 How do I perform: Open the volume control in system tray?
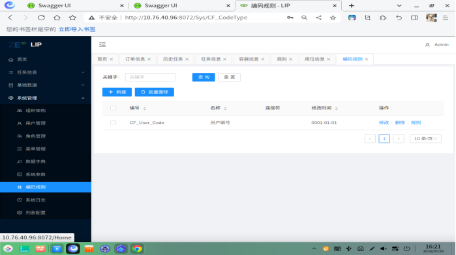(384, 248)
